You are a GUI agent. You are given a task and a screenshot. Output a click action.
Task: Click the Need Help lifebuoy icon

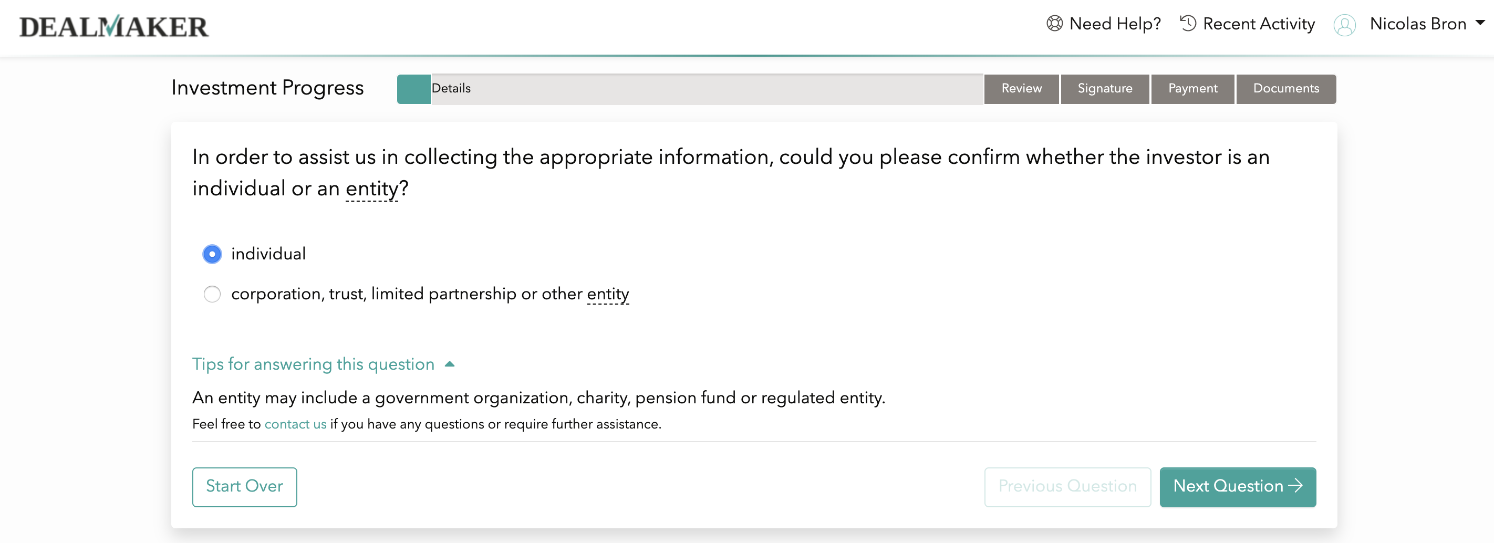(x=1054, y=24)
